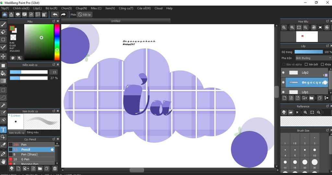This screenshot has height=175, width=332.
Task: Open the Tệp(F) menu
Action: tap(5, 8)
